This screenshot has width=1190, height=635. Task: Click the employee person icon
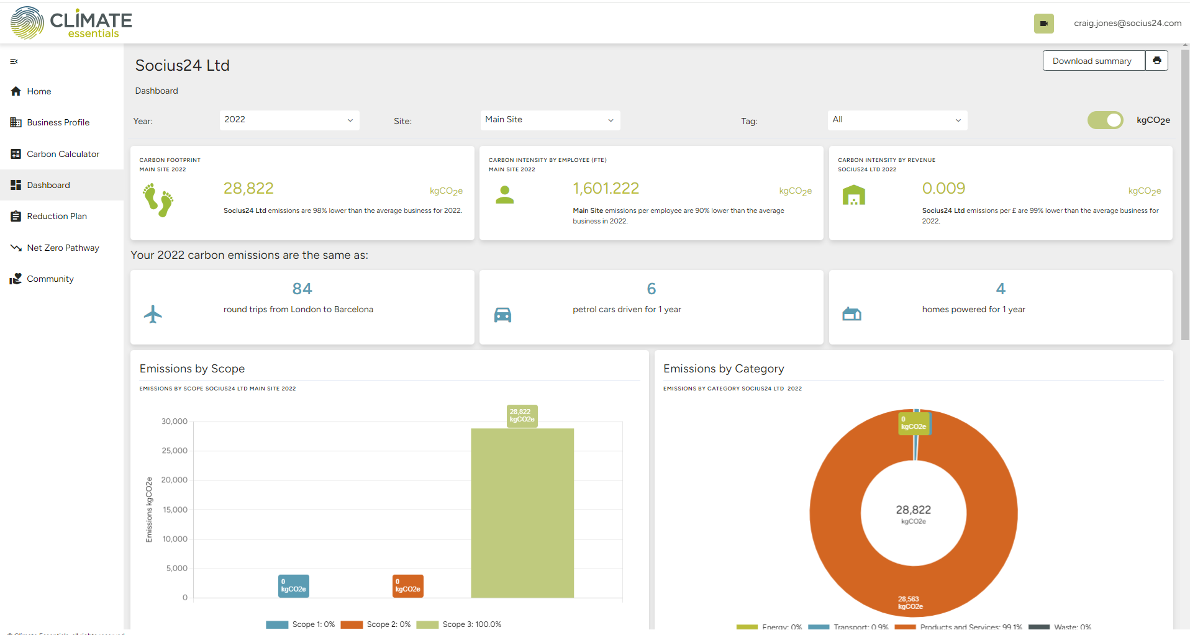coord(505,196)
